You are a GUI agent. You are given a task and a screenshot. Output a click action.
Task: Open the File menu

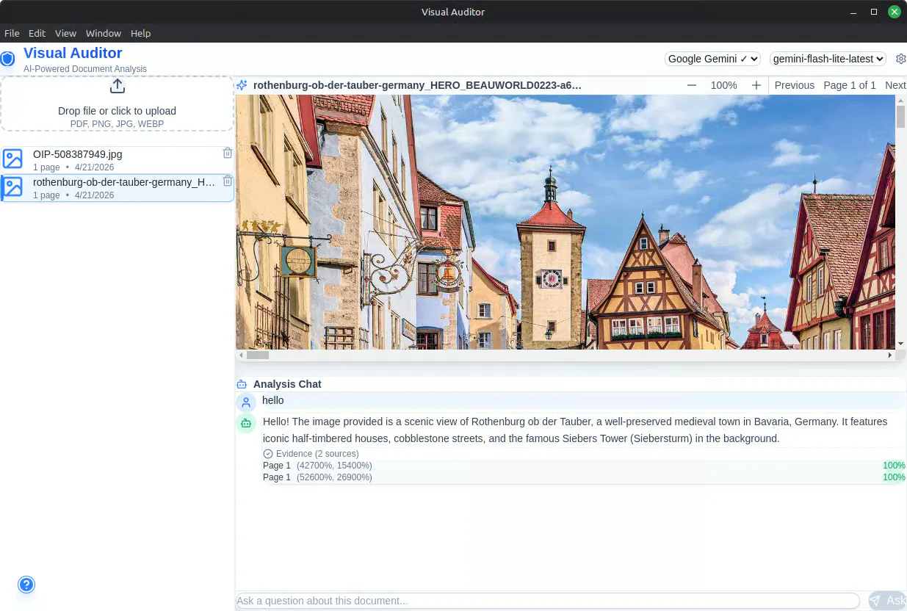click(x=12, y=33)
